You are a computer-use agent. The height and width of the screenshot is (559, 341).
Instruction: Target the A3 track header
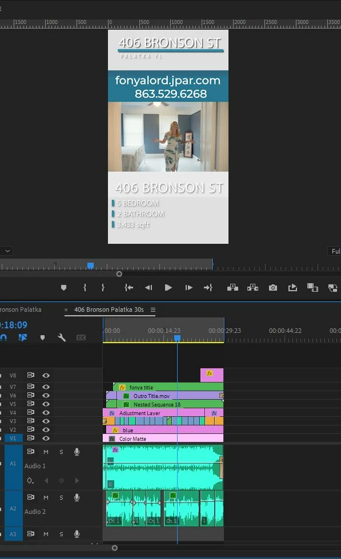pyautogui.click(x=14, y=534)
